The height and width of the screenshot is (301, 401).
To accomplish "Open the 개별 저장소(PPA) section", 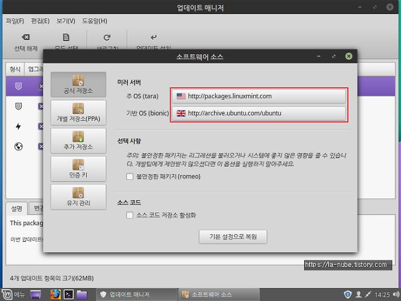I will (x=79, y=113).
